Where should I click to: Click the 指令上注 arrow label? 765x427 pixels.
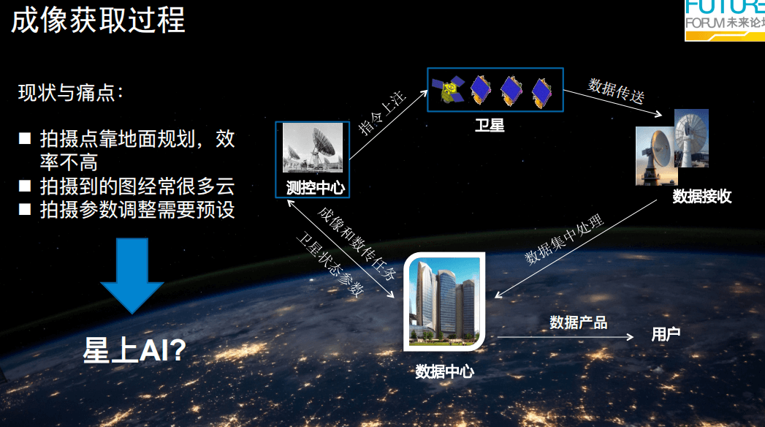pos(381,113)
